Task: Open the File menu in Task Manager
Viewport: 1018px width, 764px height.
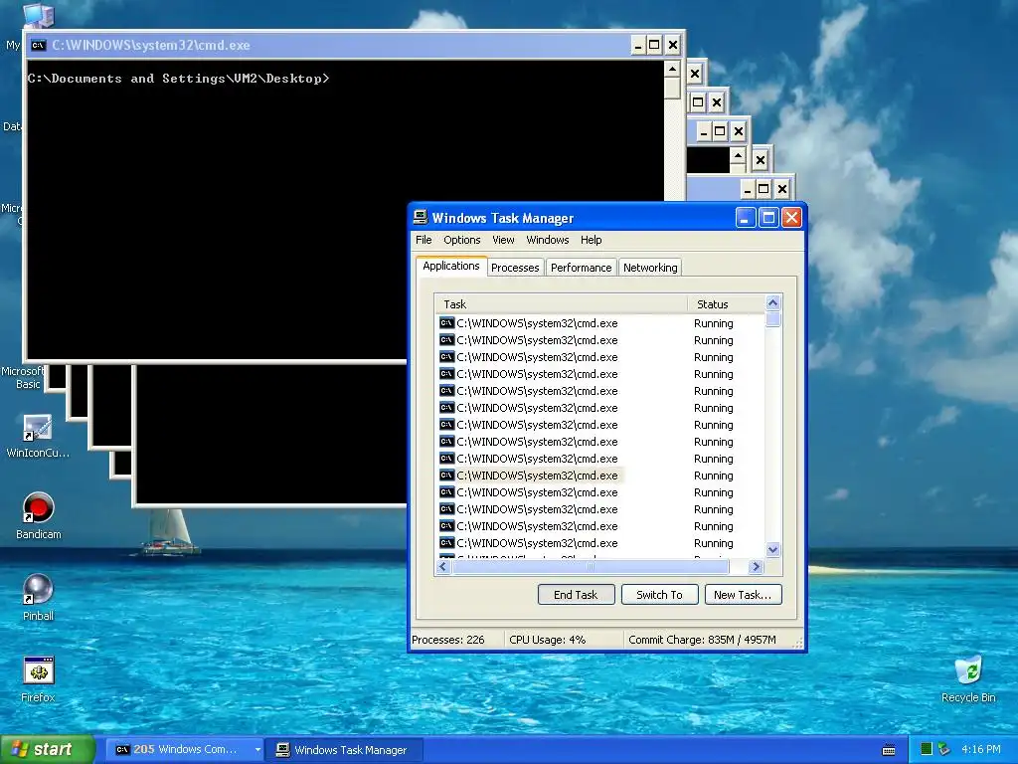Action: tap(424, 240)
